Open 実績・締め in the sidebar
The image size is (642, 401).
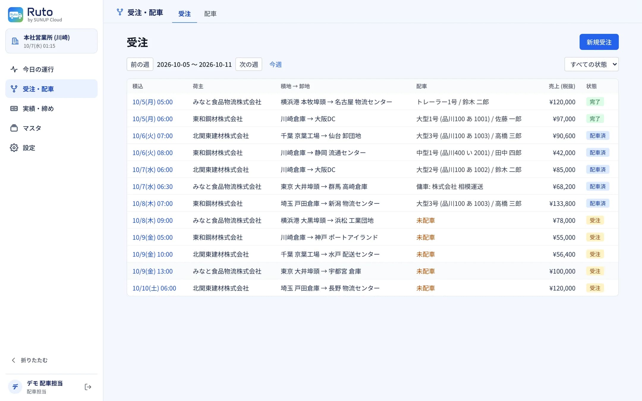(x=51, y=108)
